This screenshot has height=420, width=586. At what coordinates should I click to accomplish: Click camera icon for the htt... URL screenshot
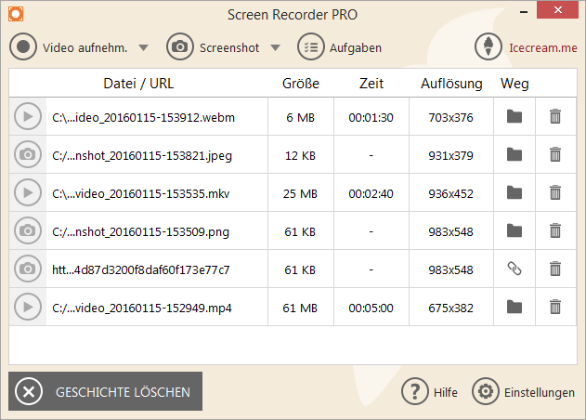(x=28, y=269)
